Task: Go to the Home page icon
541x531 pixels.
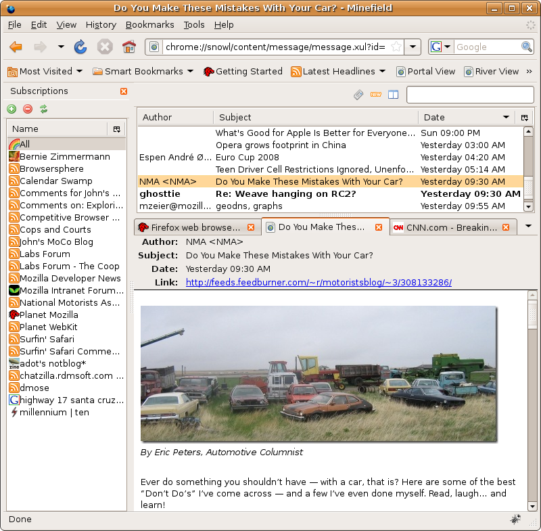Action: (128, 47)
